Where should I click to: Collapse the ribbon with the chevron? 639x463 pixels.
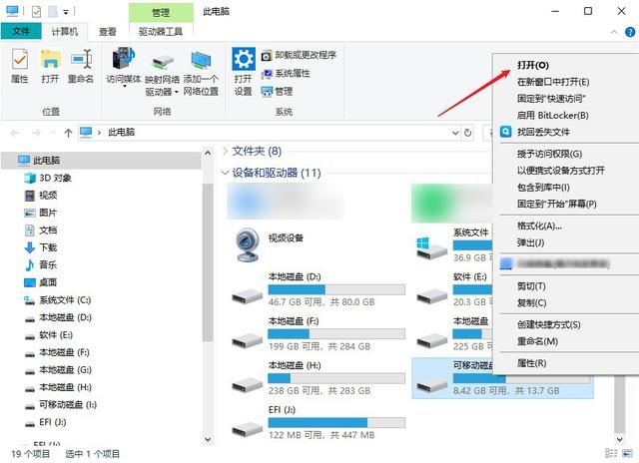(x=614, y=32)
